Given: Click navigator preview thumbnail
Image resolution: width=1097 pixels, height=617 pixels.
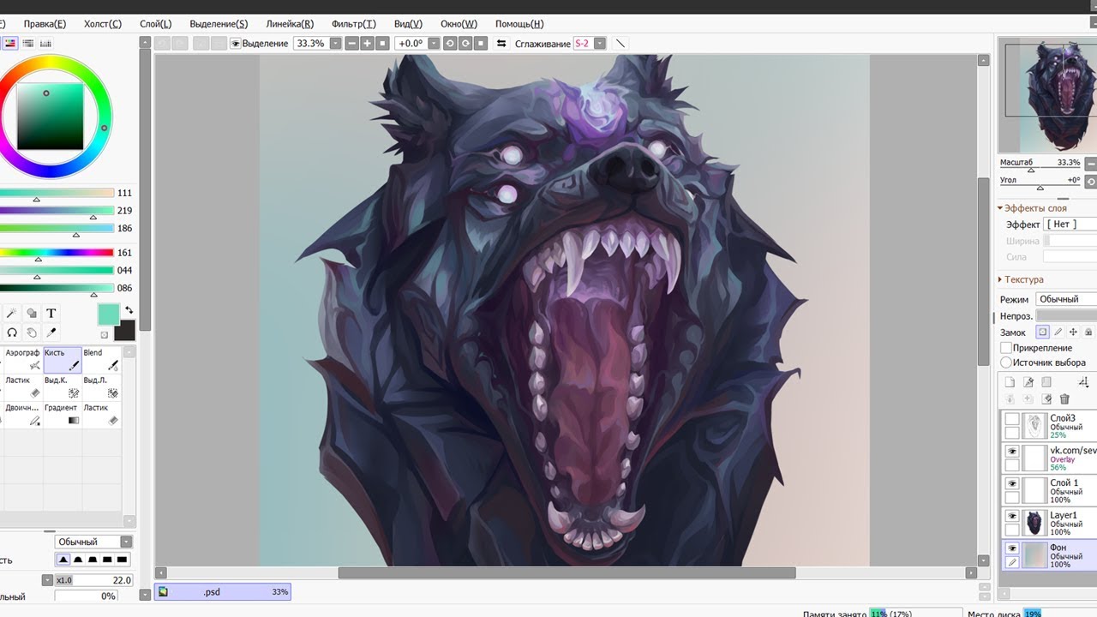Looking at the screenshot, I should click(1049, 96).
